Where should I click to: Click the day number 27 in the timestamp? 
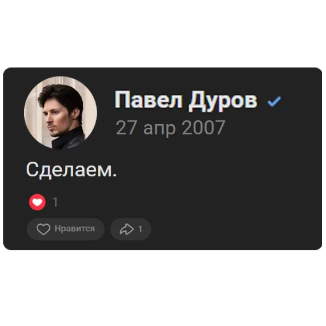126,127
